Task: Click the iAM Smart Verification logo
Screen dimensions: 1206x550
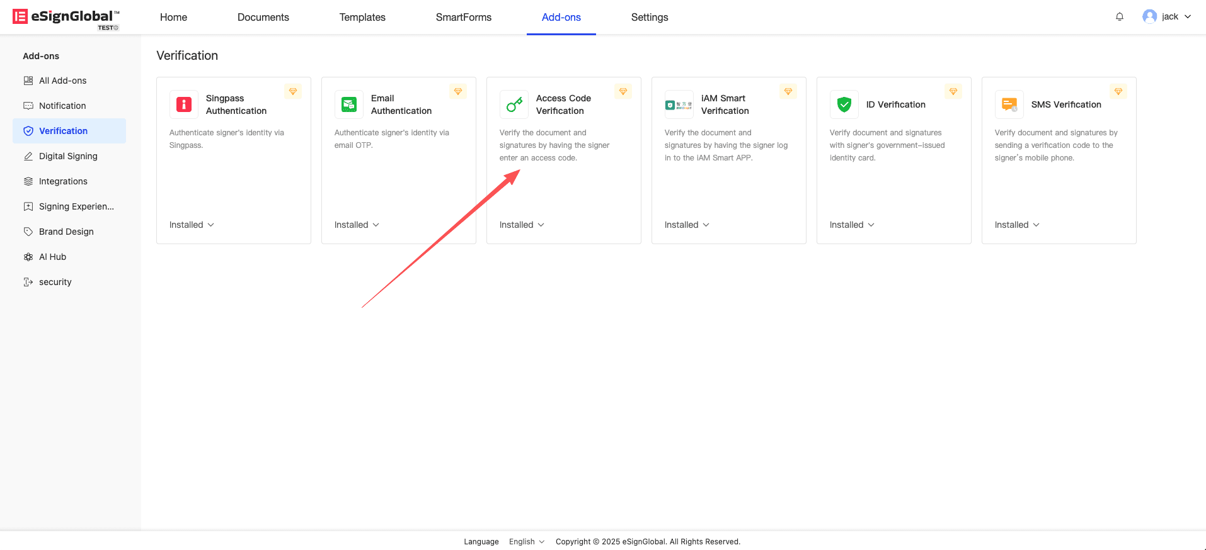Action: pyautogui.click(x=679, y=105)
